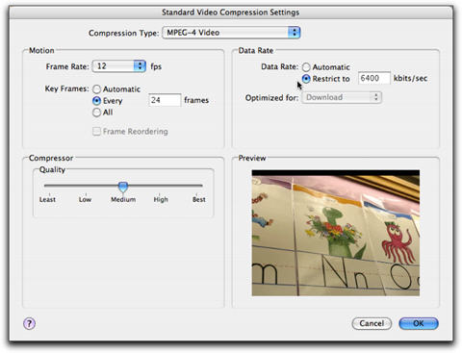Click the Medium label under the slider
Image resolution: width=462 pixels, height=353 pixels.
(123, 199)
